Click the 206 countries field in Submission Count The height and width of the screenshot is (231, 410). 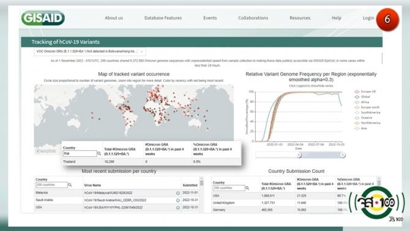[x=229, y=188]
